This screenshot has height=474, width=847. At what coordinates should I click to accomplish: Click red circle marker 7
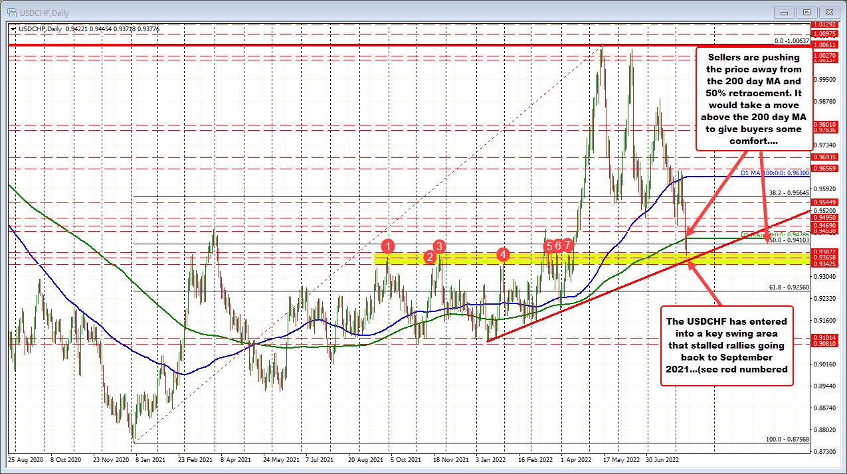click(x=567, y=245)
